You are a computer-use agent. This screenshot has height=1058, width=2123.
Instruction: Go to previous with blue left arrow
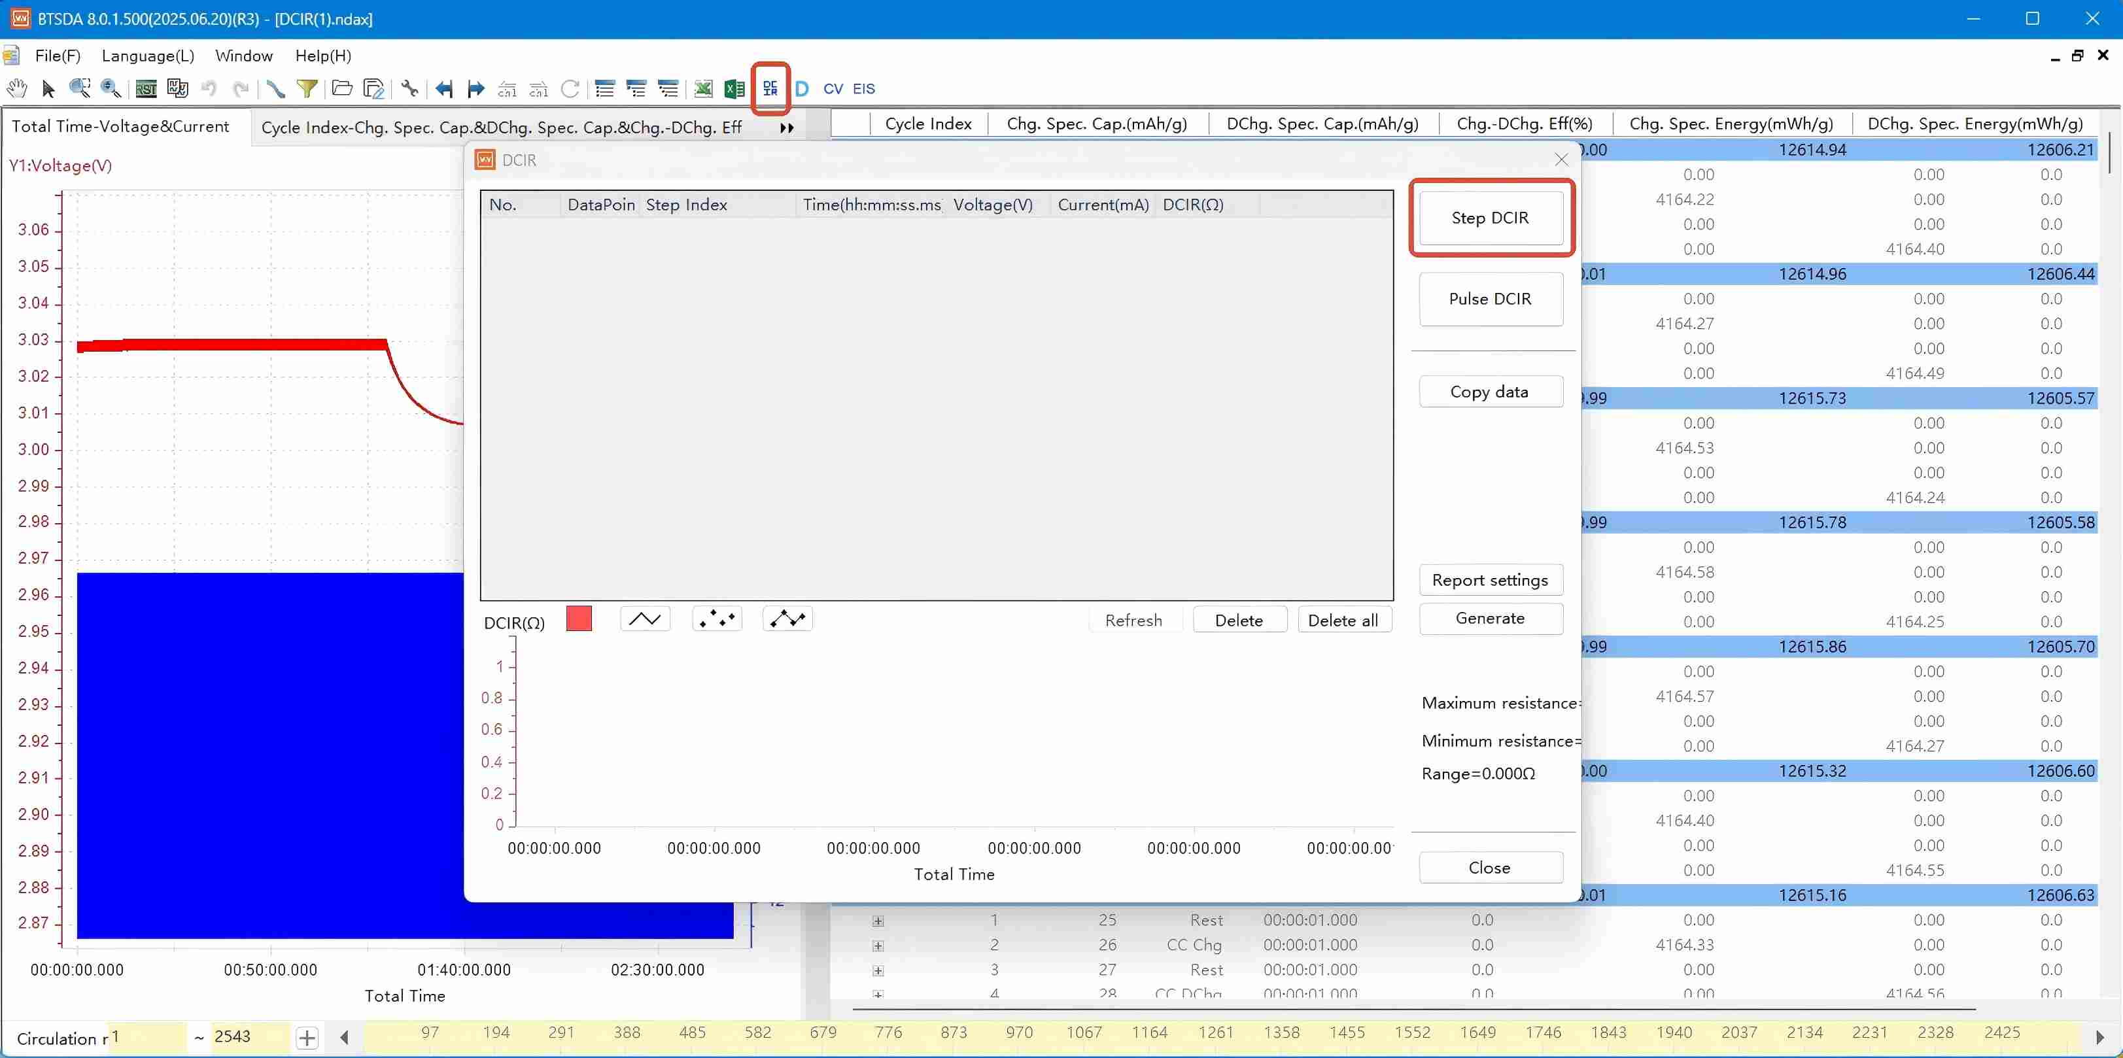[444, 88]
